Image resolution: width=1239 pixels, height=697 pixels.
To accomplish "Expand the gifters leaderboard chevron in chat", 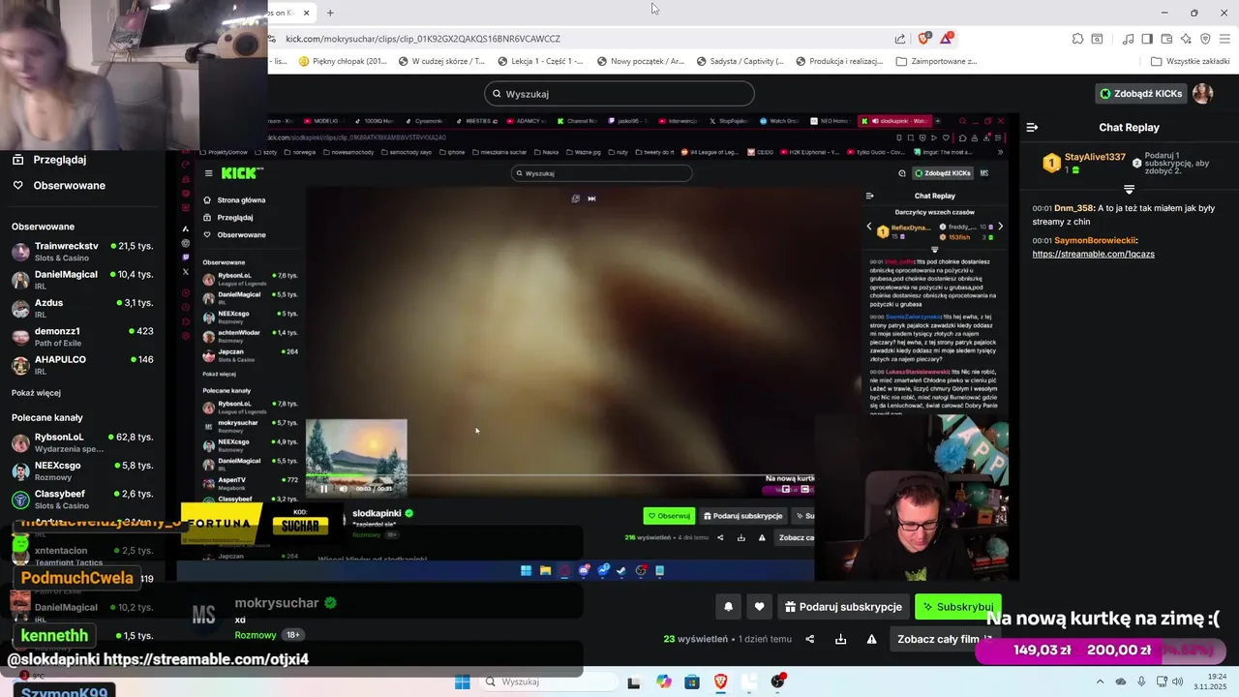I will 1129,189.
